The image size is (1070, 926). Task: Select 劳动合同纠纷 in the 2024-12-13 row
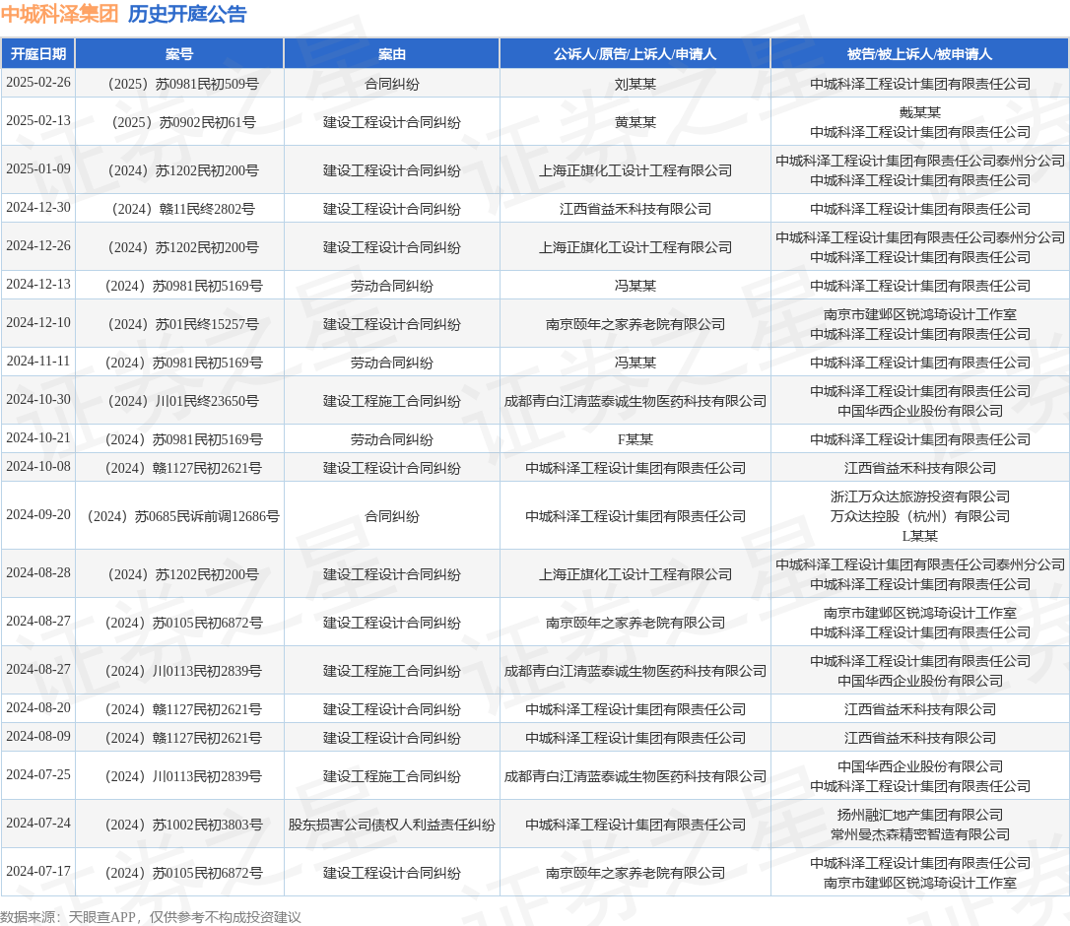[x=392, y=286]
